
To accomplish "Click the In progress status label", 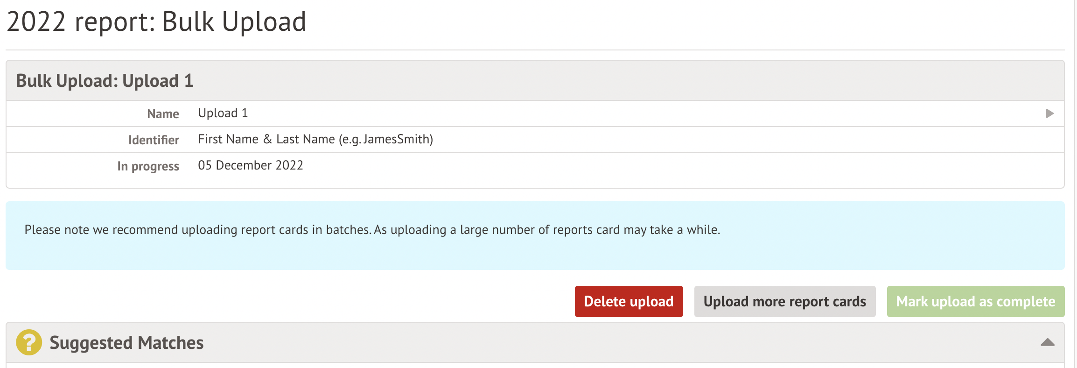I will coord(148,166).
